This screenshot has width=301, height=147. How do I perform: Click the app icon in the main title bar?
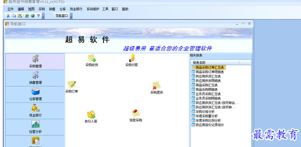tap(5, 2)
